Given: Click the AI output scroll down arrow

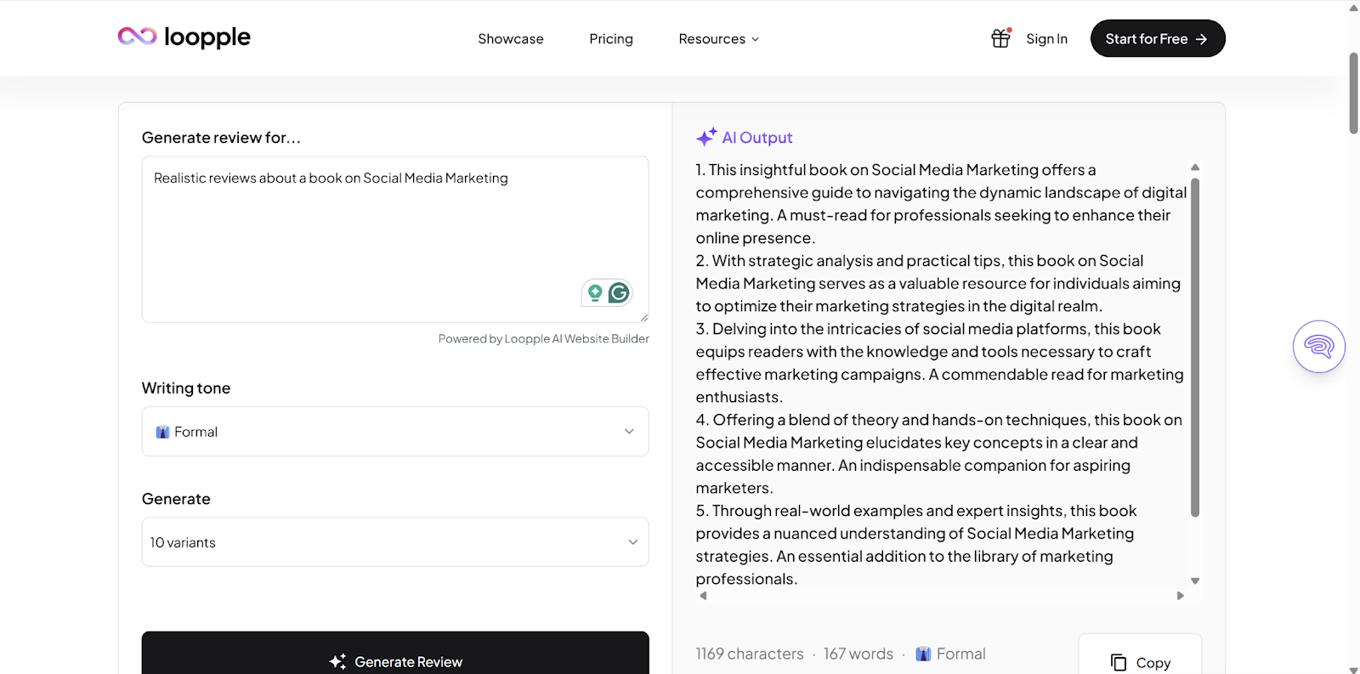Looking at the screenshot, I should pos(1195,581).
